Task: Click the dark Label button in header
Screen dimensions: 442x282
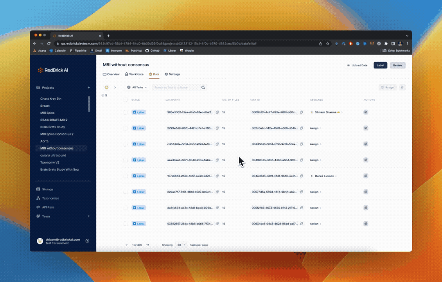Action: click(x=380, y=65)
